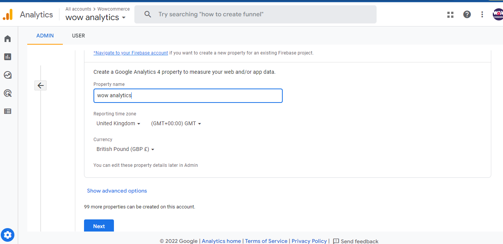The height and width of the screenshot is (244, 503).
Task: Follow Navigate to your Firebase account link
Action: click(x=131, y=53)
